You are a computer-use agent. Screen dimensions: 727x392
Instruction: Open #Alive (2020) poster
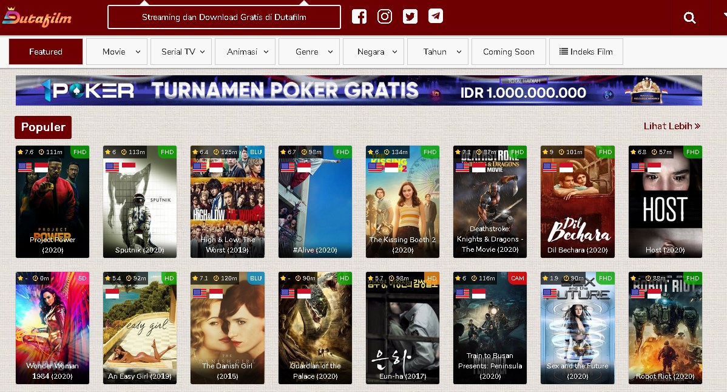coord(315,201)
